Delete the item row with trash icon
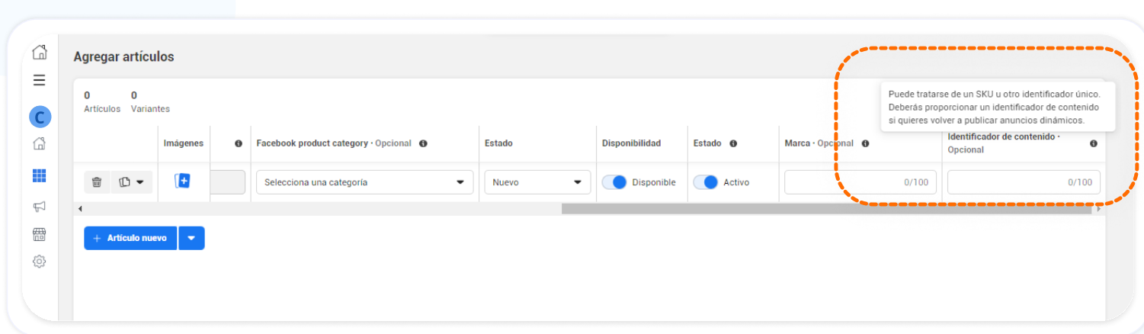This screenshot has width=1144, height=334. coord(97,182)
